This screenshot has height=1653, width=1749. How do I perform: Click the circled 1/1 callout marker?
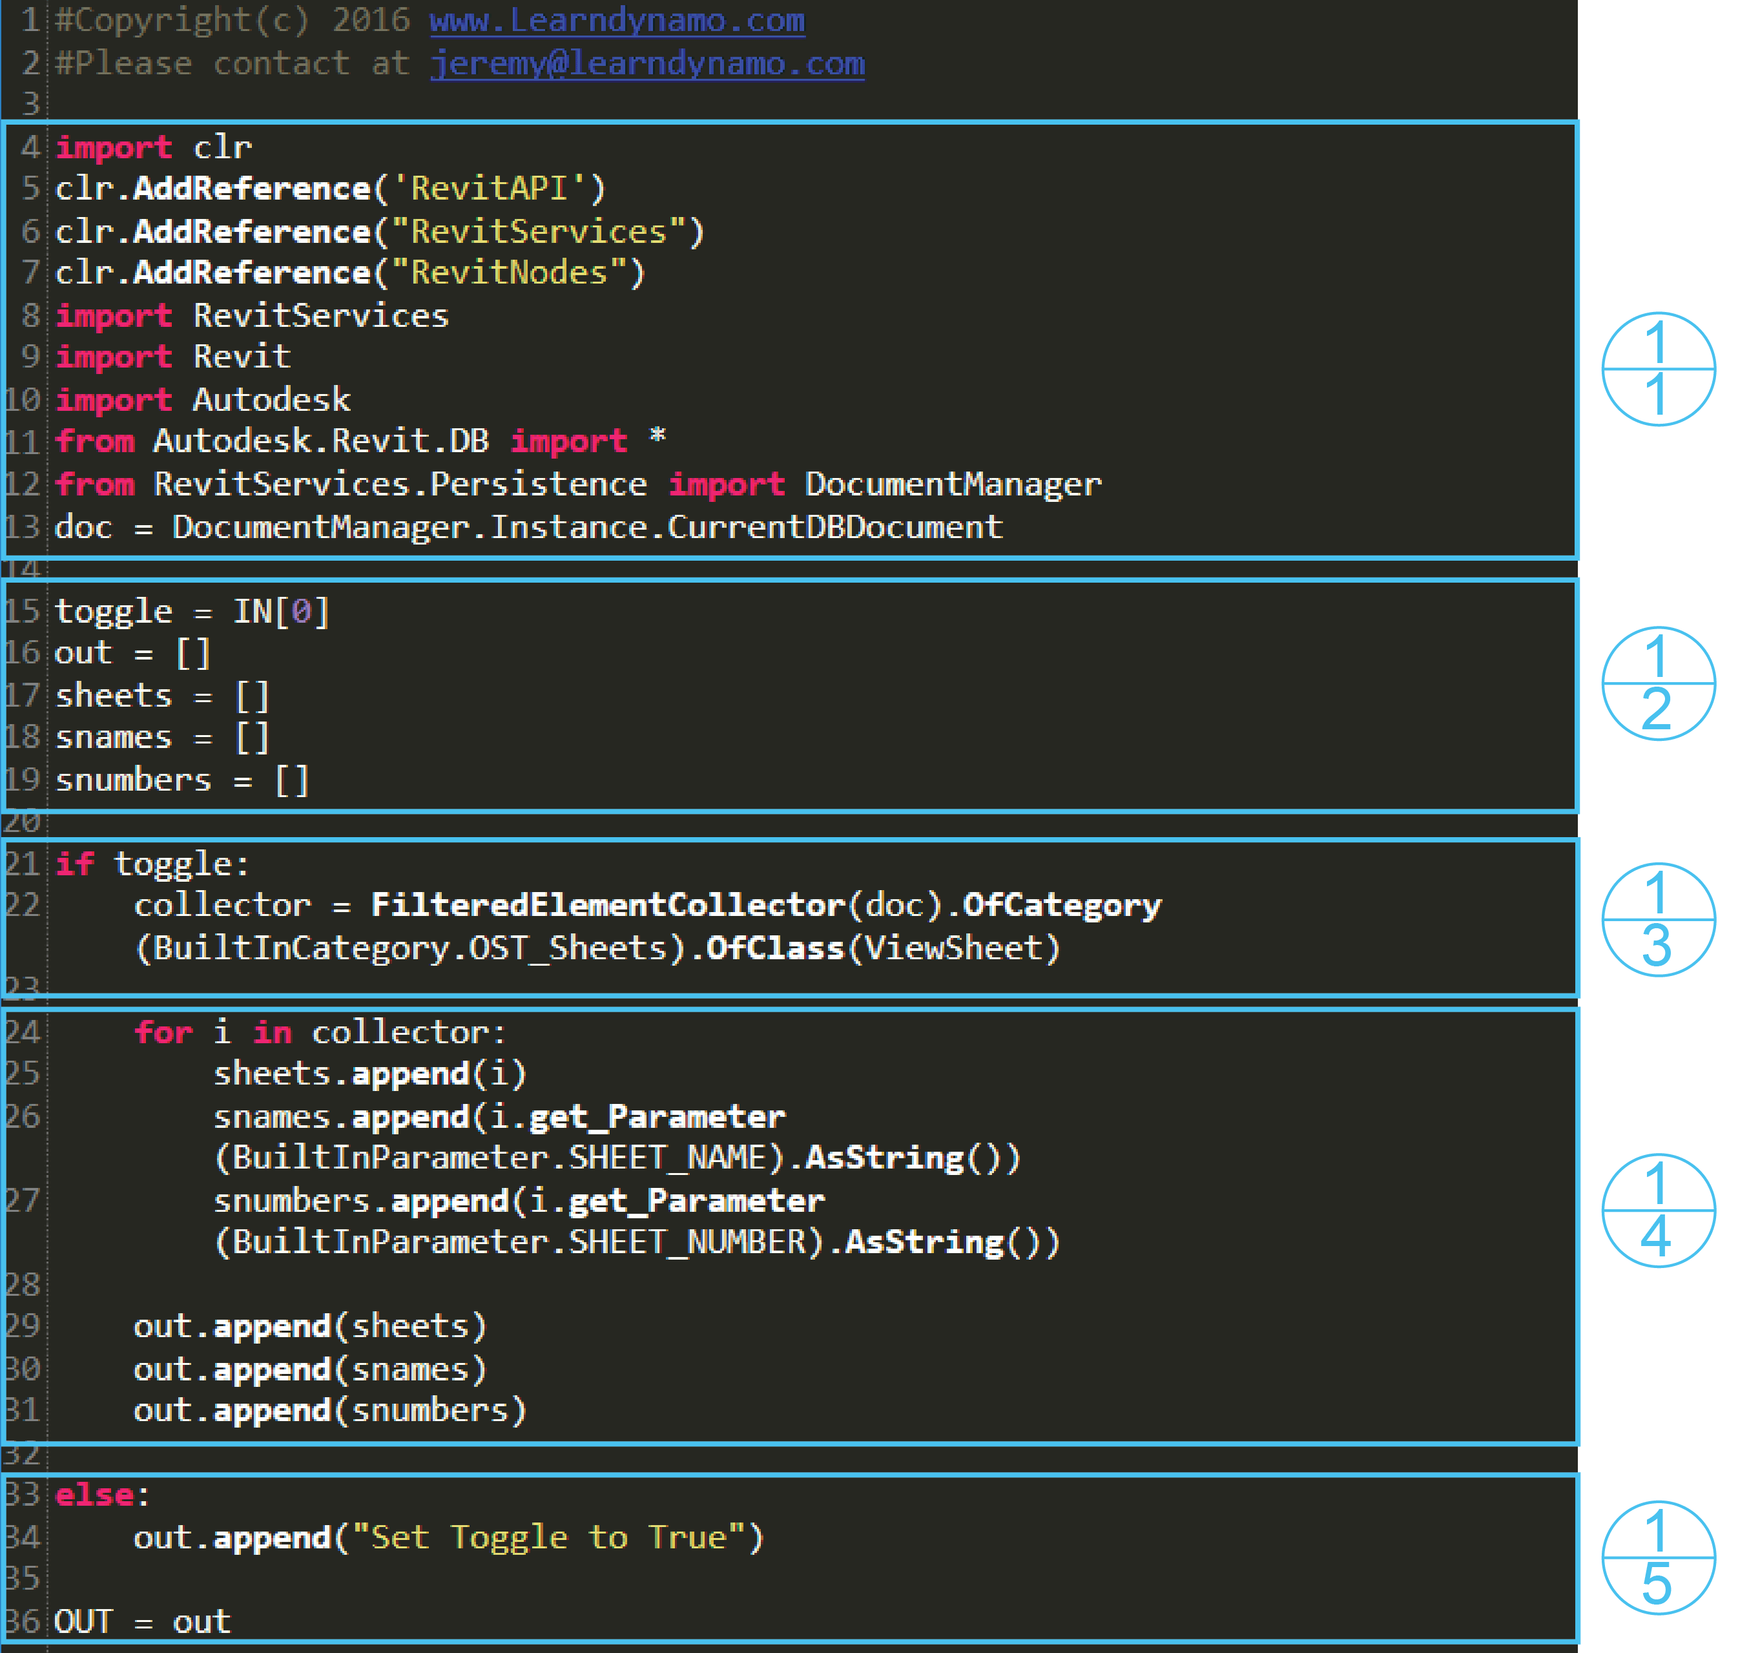tap(1657, 368)
